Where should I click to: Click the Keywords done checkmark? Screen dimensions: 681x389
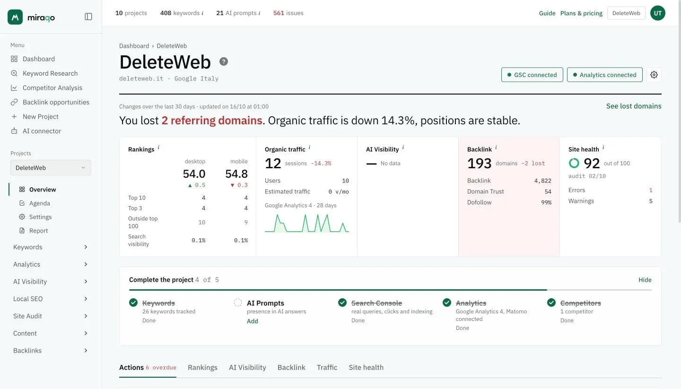click(x=133, y=303)
